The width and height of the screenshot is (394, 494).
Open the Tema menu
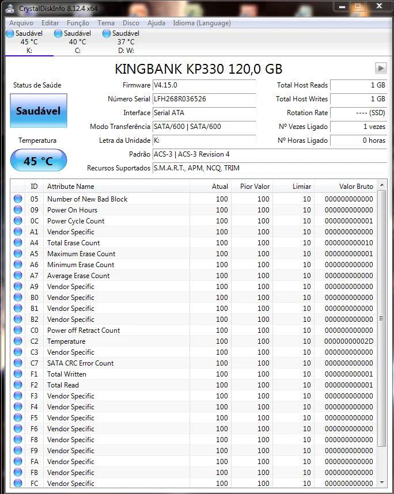pyautogui.click(x=106, y=23)
